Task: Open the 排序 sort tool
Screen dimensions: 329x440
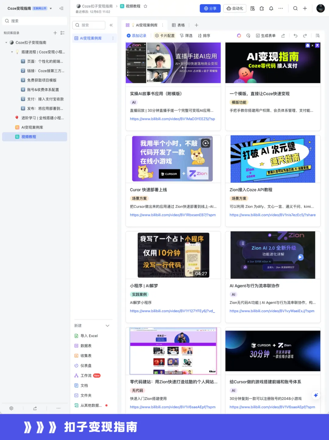Action: coord(204,36)
